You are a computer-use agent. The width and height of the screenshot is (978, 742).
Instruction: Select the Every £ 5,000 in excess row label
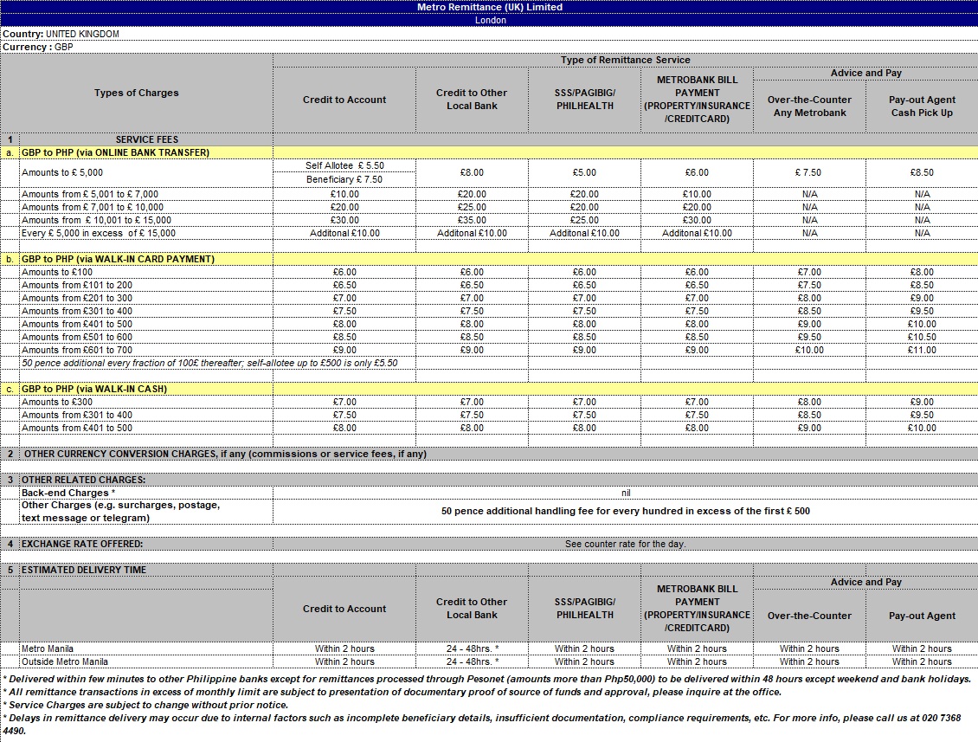[99, 233]
